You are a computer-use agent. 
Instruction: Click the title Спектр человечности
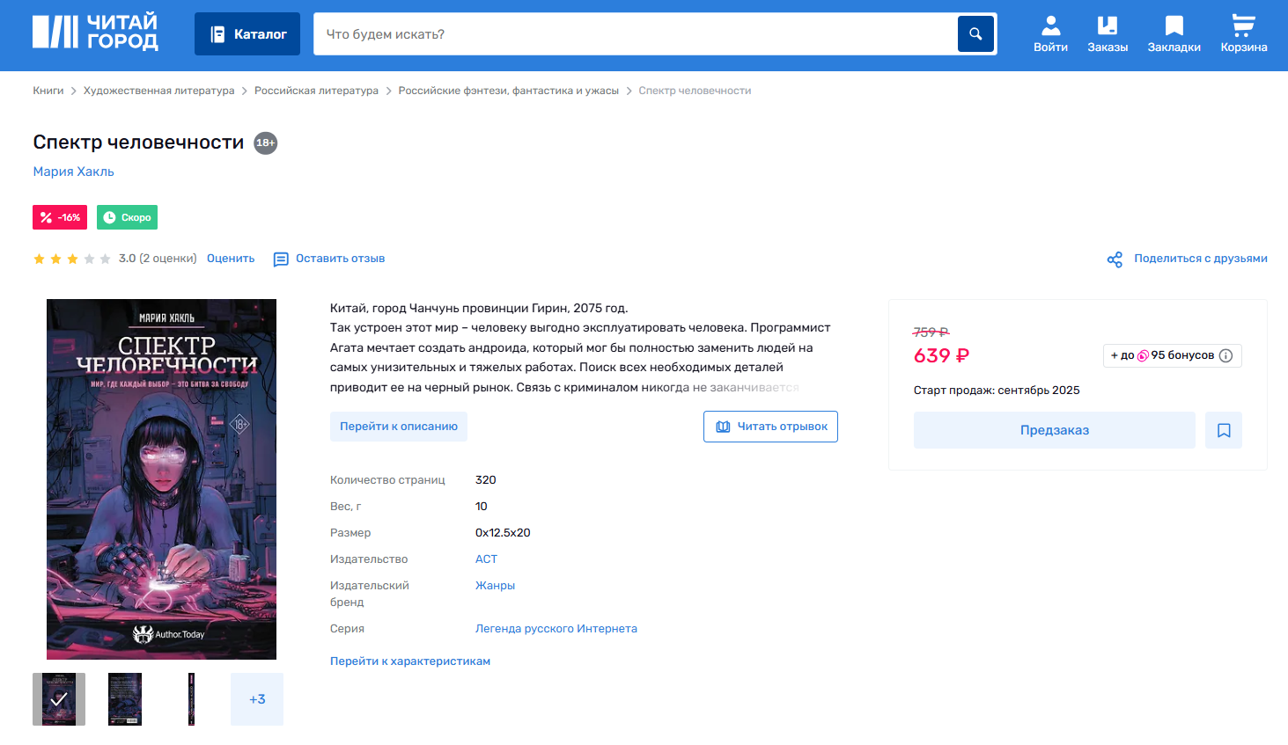pyautogui.click(x=138, y=142)
